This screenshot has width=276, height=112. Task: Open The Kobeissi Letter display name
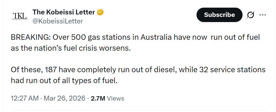(x=64, y=12)
